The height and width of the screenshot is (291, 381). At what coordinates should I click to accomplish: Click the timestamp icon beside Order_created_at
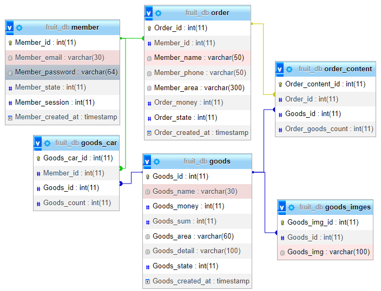click(149, 133)
